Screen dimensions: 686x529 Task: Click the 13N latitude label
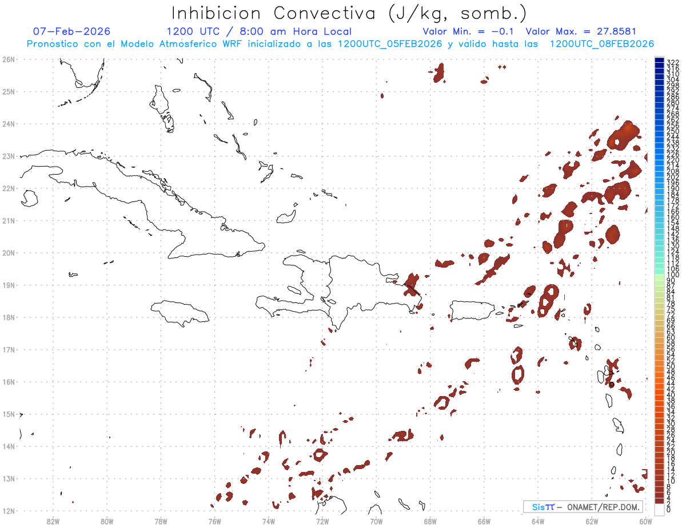pos(9,479)
